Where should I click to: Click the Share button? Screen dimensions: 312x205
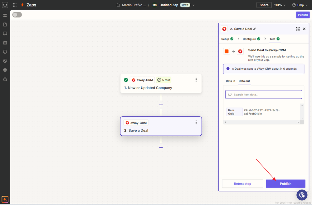point(264,5)
